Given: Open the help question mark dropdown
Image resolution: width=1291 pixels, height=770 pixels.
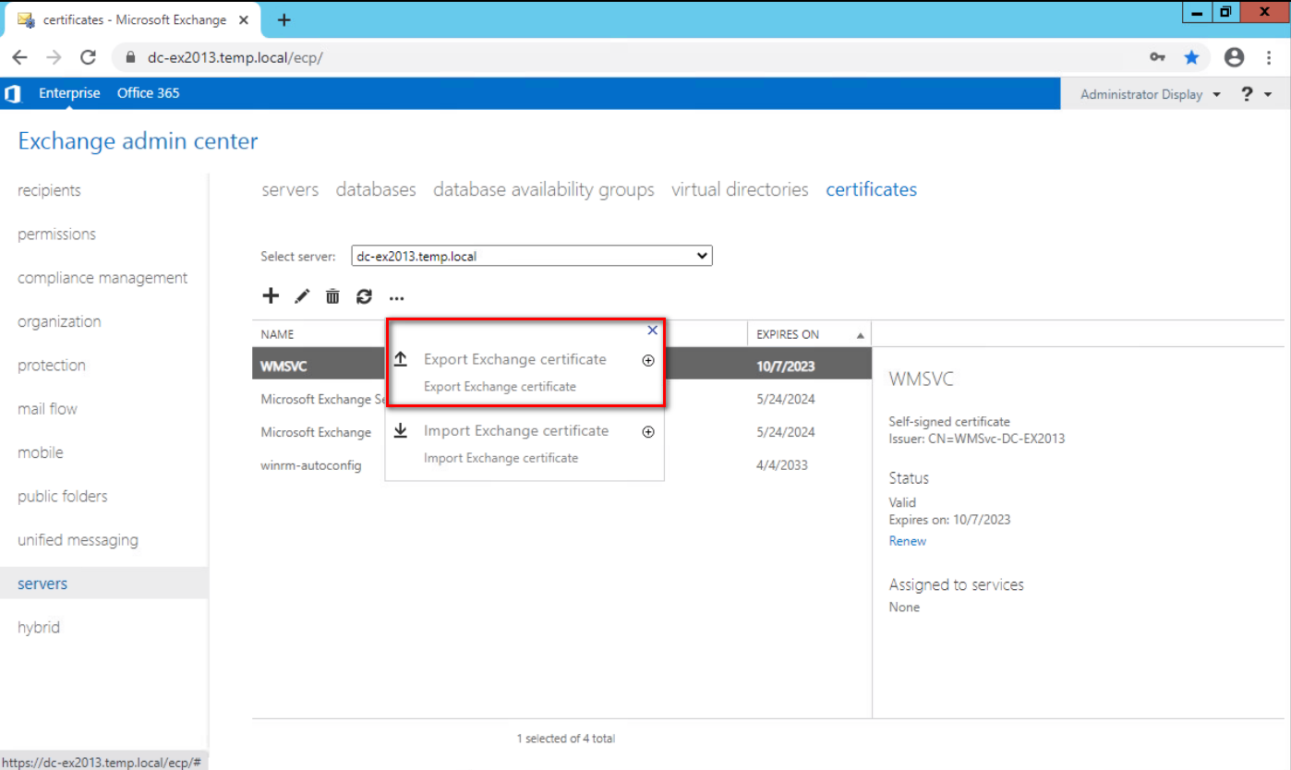Looking at the screenshot, I should tap(1255, 94).
